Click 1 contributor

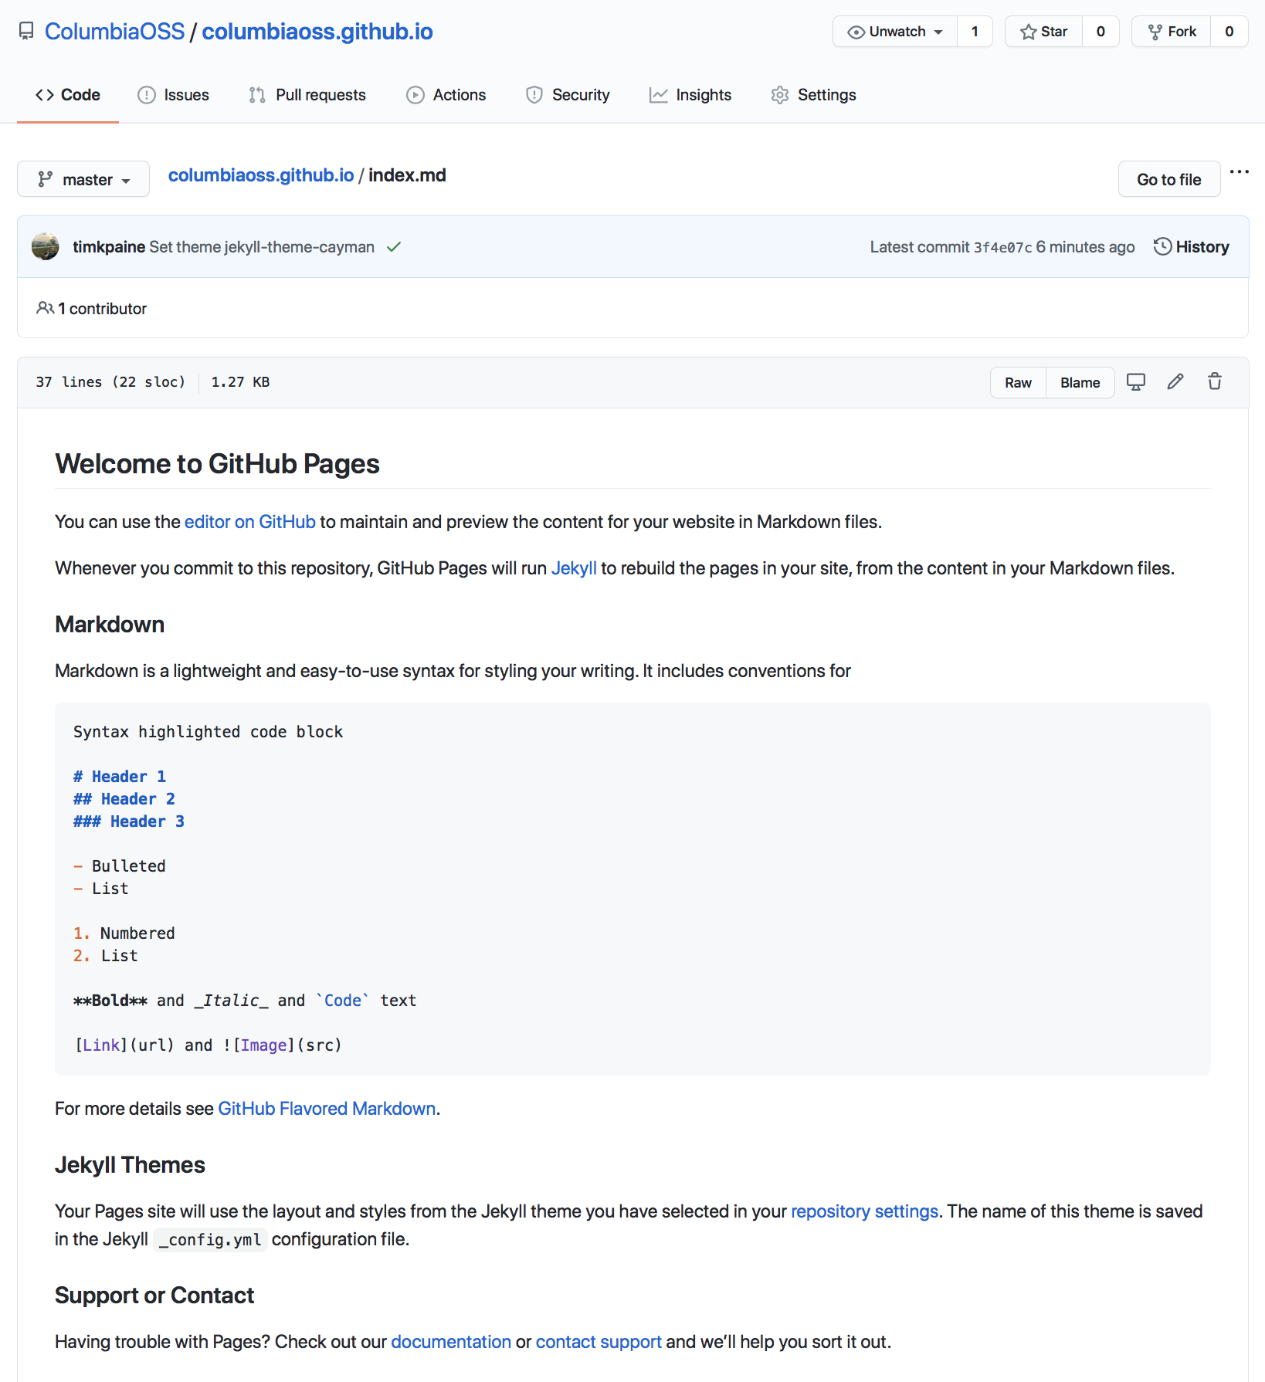(x=92, y=309)
